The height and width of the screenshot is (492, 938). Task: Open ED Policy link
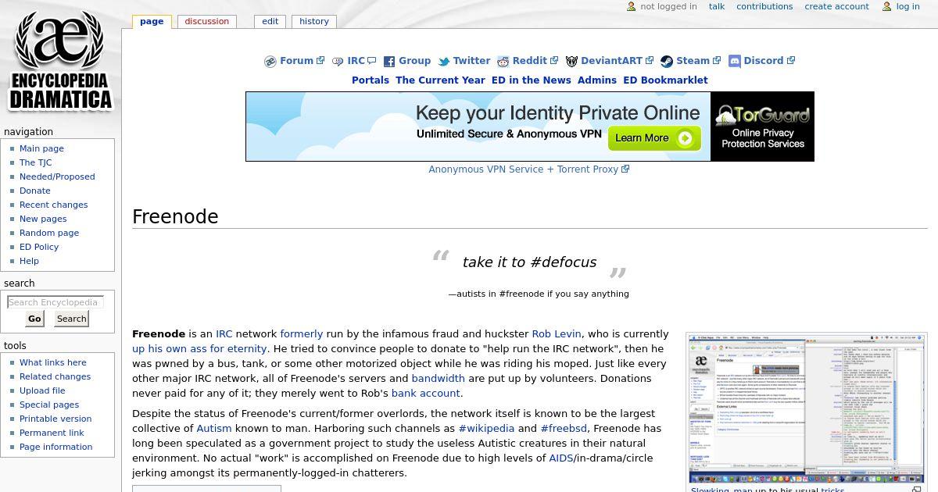tap(39, 247)
